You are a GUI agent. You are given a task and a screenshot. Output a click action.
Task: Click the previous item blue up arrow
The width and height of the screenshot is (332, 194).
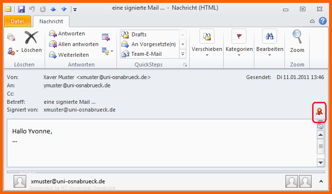coord(53,9)
